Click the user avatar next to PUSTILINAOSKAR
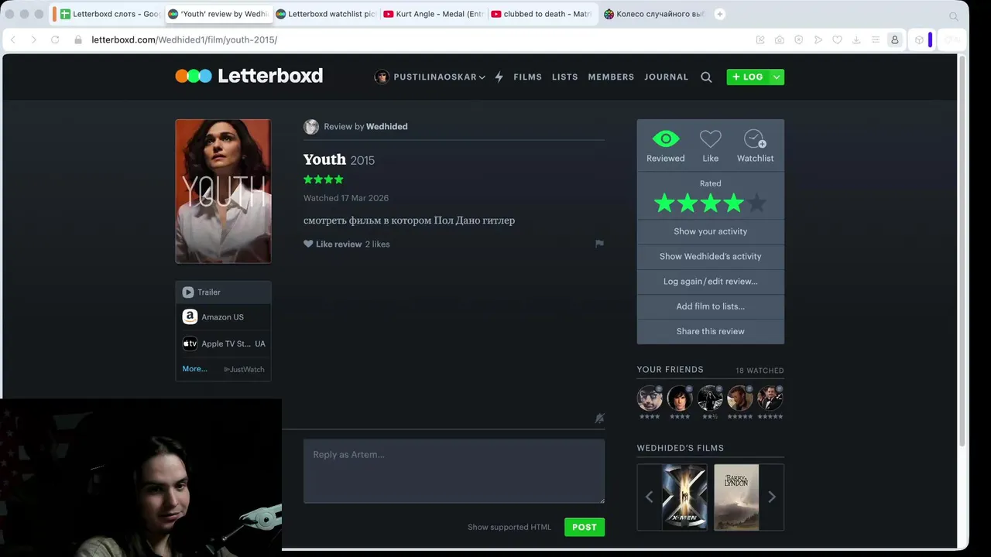This screenshot has width=991, height=557. [382, 77]
